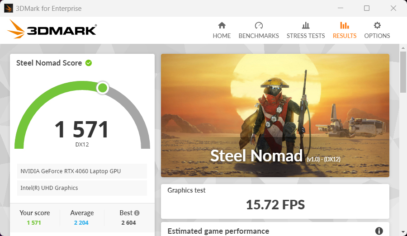Open Stress Tests bar chart icon
Viewport: 407px width, 236px height.
[306, 25]
